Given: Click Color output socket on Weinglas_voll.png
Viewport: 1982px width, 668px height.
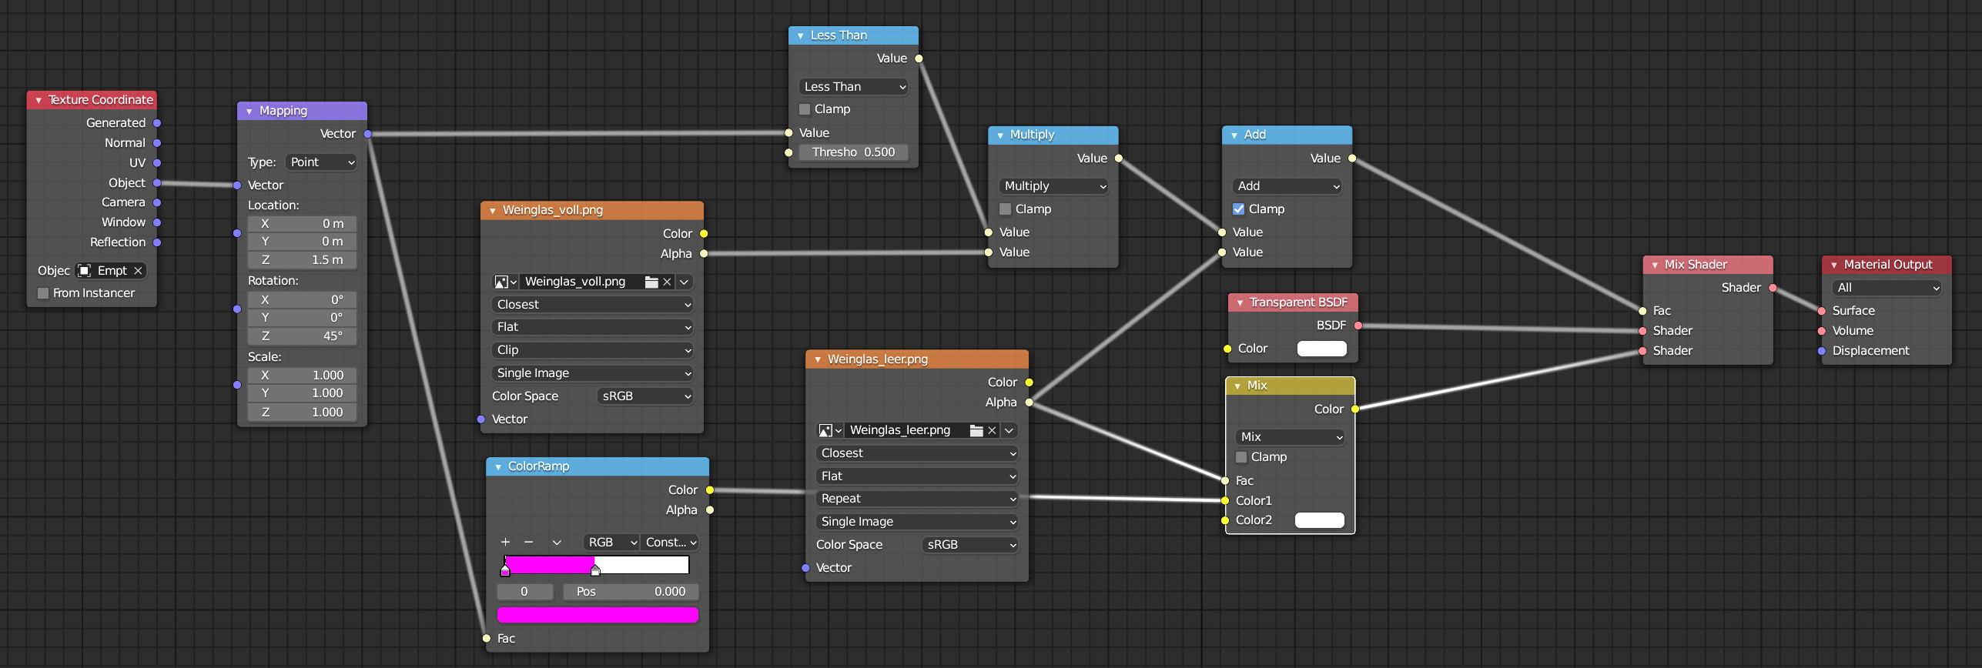Looking at the screenshot, I should coord(704,234).
